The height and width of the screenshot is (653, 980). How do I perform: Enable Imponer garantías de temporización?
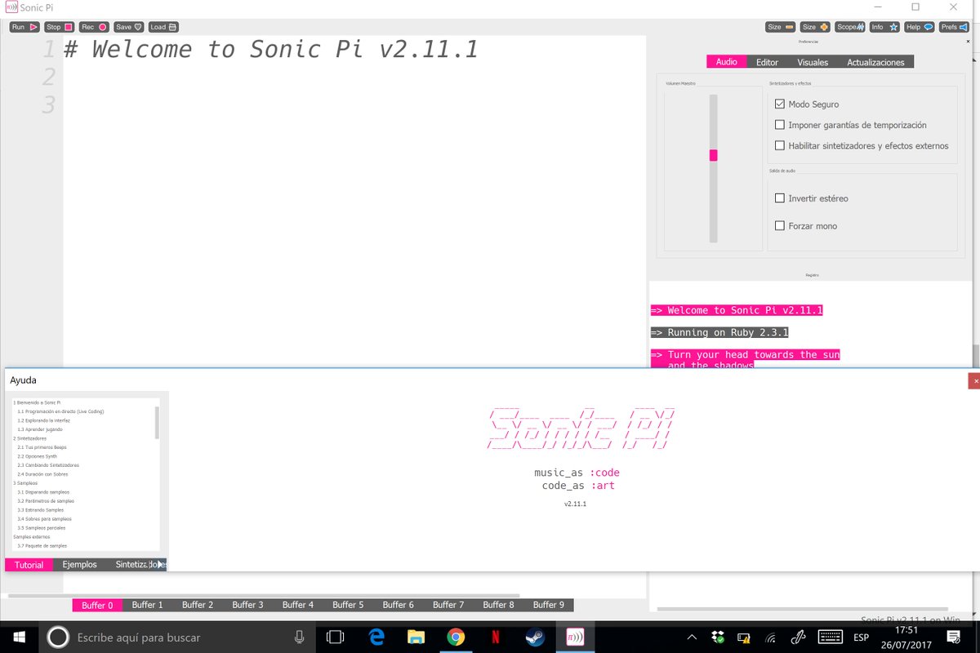[x=780, y=125]
